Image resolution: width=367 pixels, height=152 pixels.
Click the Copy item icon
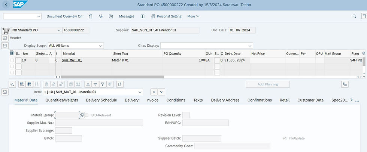coord(71,84)
